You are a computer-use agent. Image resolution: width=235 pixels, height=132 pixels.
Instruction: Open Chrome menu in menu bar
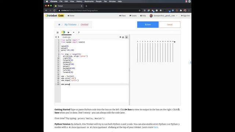[x=54, y=1]
